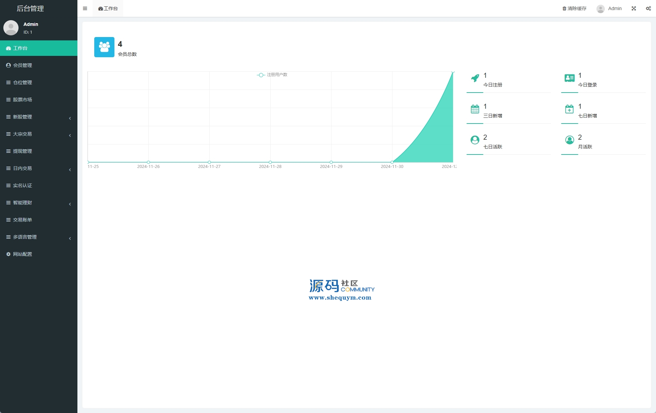Click the rocket icon for 今日注册
The image size is (656, 413).
pos(475,78)
